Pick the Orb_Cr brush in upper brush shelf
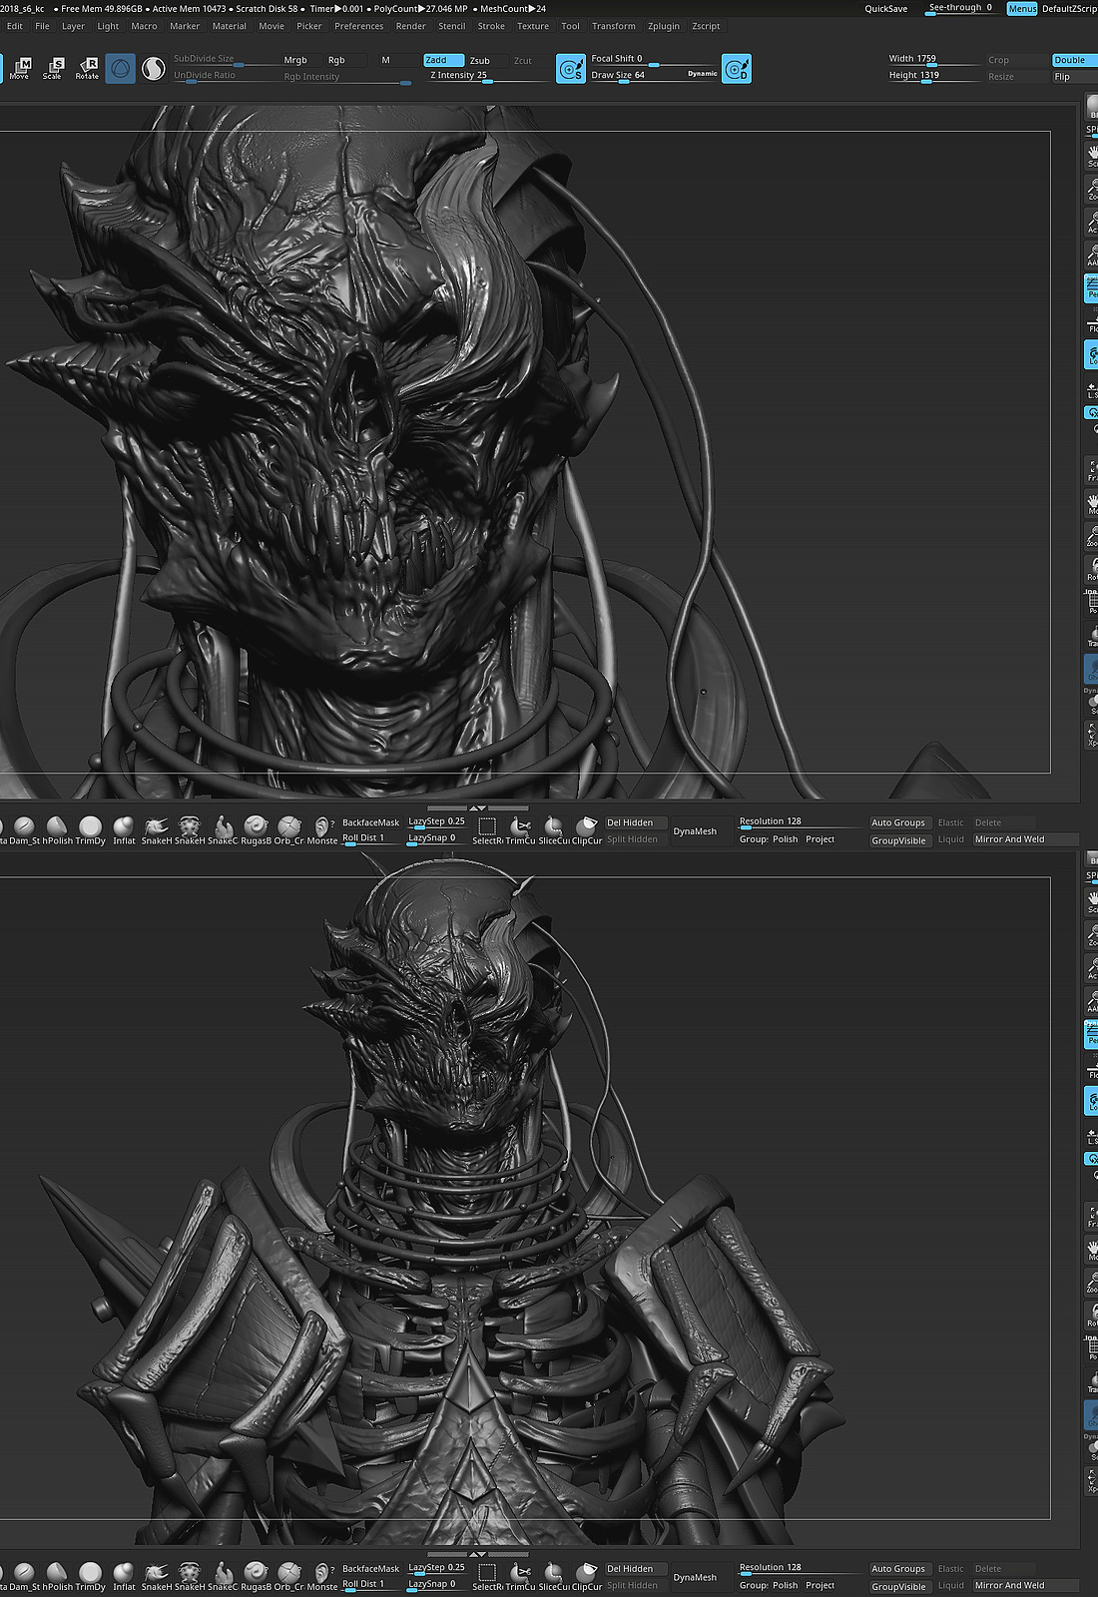1098x1597 pixels. pyautogui.click(x=288, y=830)
